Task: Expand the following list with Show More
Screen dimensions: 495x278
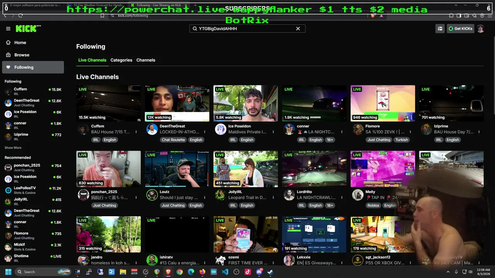Action: pyautogui.click(x=13, y=148)
